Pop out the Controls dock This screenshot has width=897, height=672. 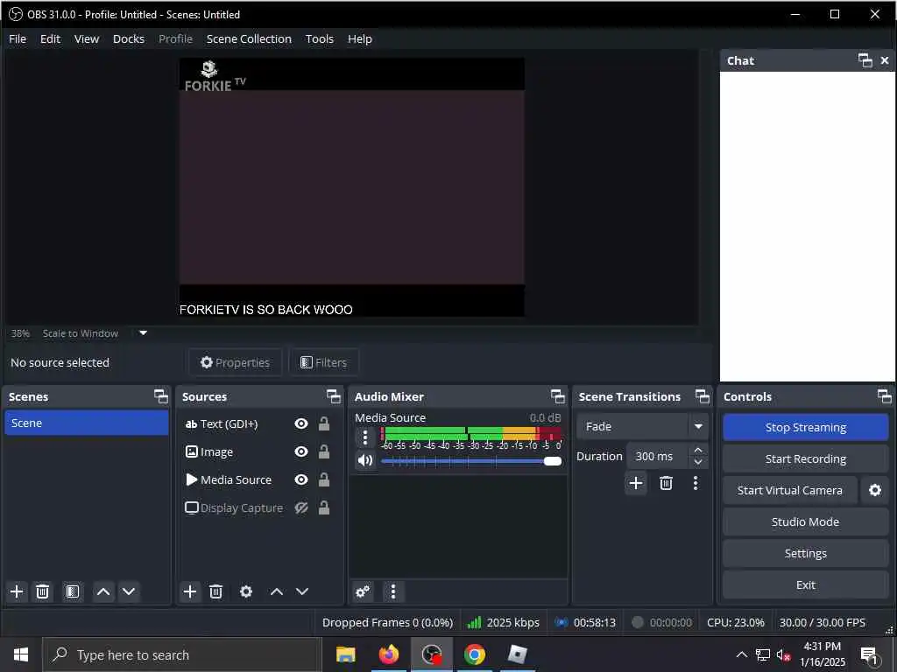coord(885,396)
